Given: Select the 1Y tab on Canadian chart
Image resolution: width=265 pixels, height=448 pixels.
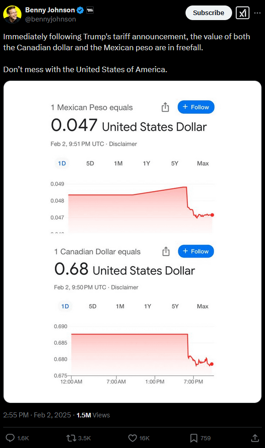Looking at the screenshot, I should tap(148, 306).
